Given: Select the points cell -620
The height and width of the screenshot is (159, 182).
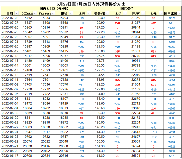Looking at the screenshot, I should click(118, 132).
